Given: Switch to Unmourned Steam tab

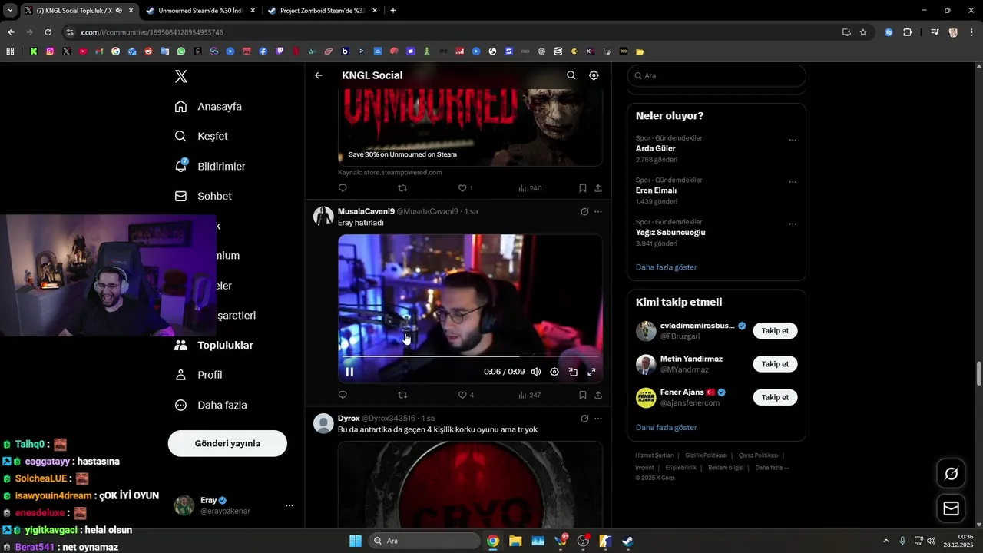Looking at the screenshot, I should pyautogui.click(x=199, y=11).
